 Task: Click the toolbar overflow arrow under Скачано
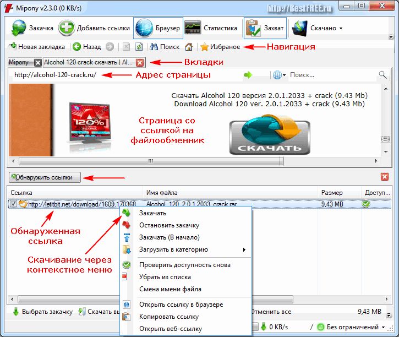pyautogui.click(x=391, y=37)
